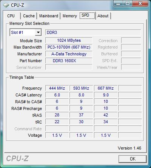The height and width of the screenshot is (168, 151).
Task: Click the RAS# to CAS# label
Action: coord(29,102)
